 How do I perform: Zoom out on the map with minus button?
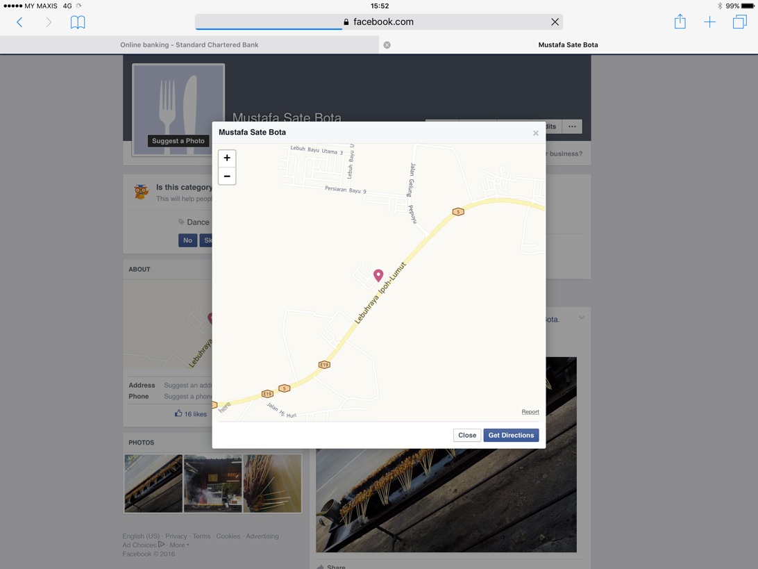click(227, 176)
